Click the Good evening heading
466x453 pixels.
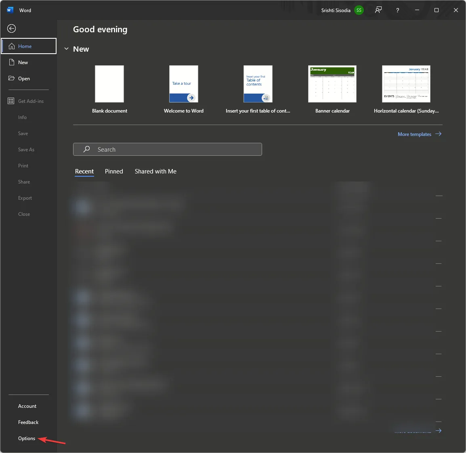[x=100, y=29]
